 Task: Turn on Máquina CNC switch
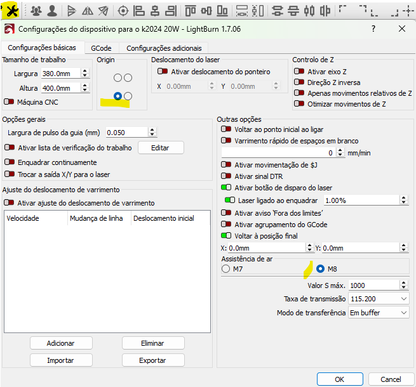click(9, 102)
